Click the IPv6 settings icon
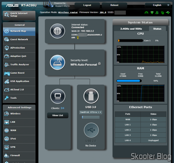 [7, 139]
